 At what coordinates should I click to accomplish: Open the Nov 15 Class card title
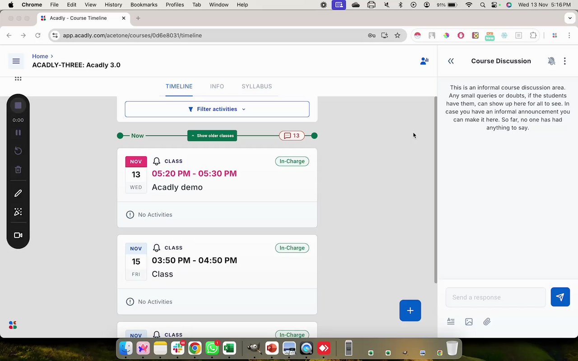[x=163, y=274]
